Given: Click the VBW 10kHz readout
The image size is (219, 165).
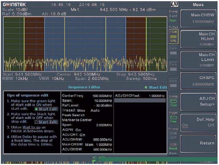Looking at the screenshot, I should pyautogui.click(x=52, y=78).
